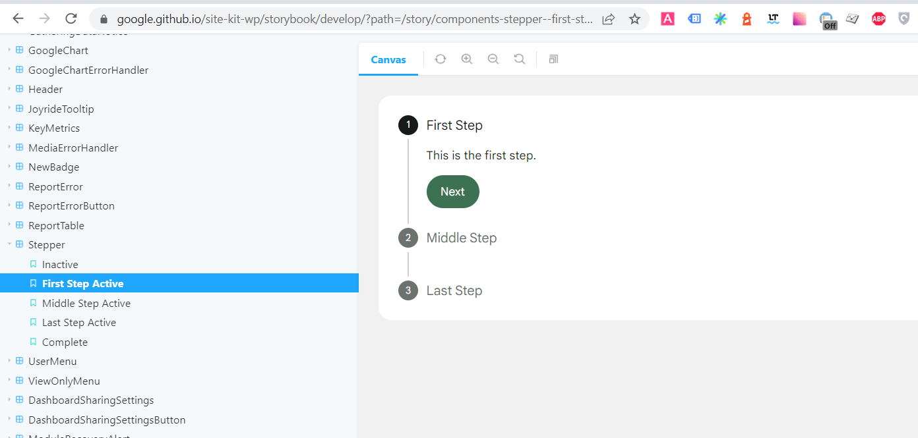This screenshot has height=438, width=918.
Task: Select the Inactive story under Stepper
Action: pos(59,264)
